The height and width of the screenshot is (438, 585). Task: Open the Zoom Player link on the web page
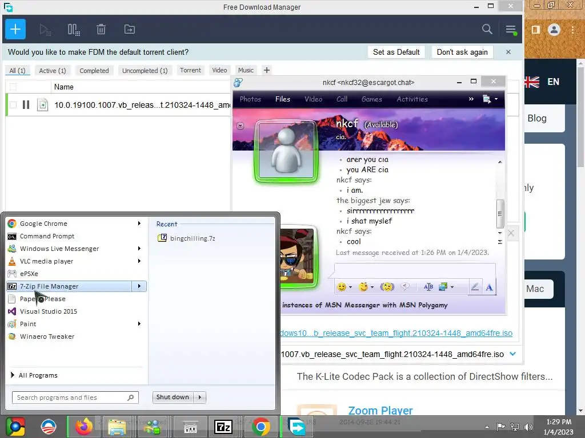(x=380, y=411)
